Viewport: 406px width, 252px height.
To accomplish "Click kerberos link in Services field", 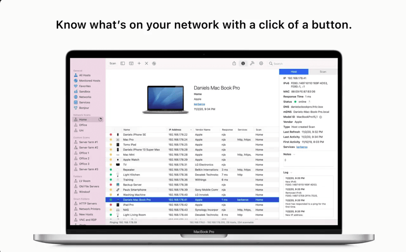I will (302, 147).
